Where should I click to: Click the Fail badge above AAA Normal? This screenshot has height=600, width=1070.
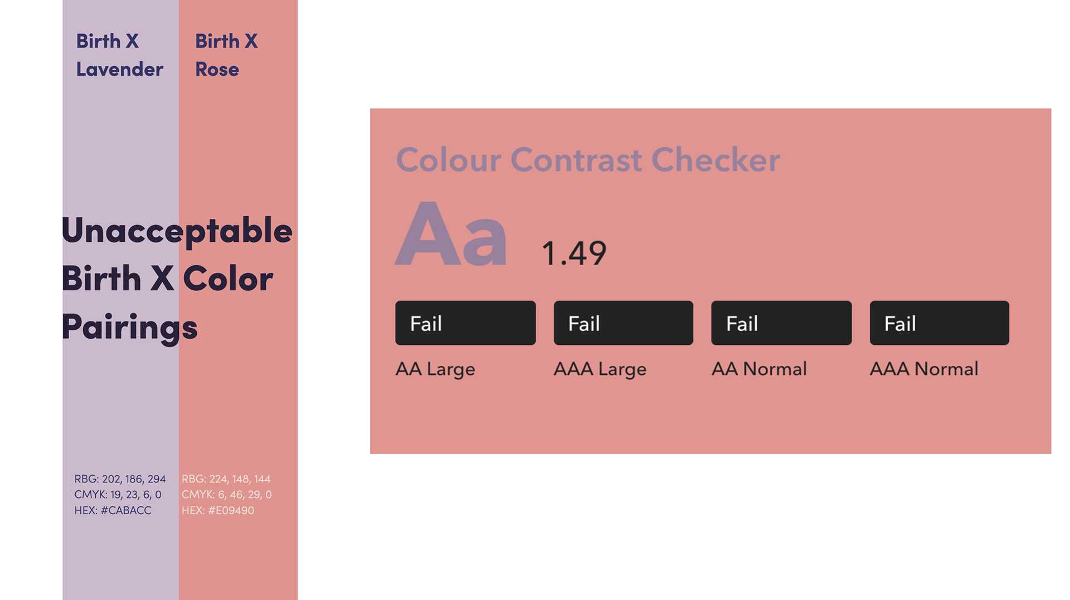[939, 323]
